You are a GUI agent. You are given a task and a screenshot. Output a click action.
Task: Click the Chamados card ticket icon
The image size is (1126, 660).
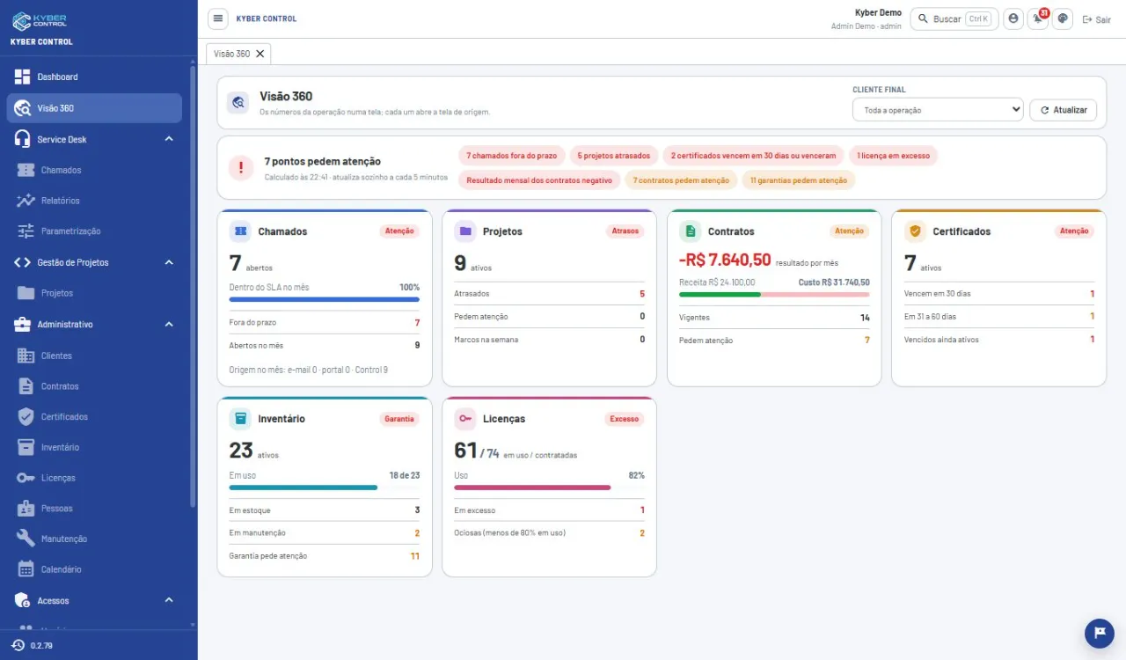[x=240, y=231]
